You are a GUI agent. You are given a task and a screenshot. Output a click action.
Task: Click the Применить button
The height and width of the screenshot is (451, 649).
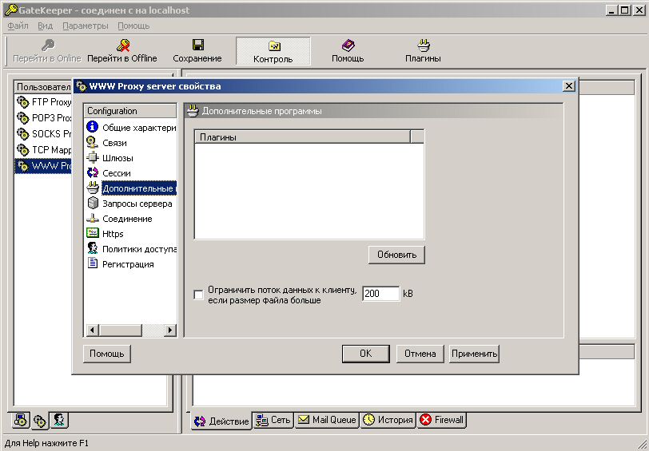point(474,354)
